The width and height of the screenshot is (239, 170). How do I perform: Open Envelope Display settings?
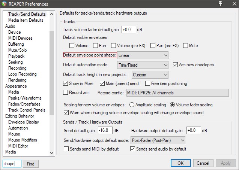tap(24, 122)
